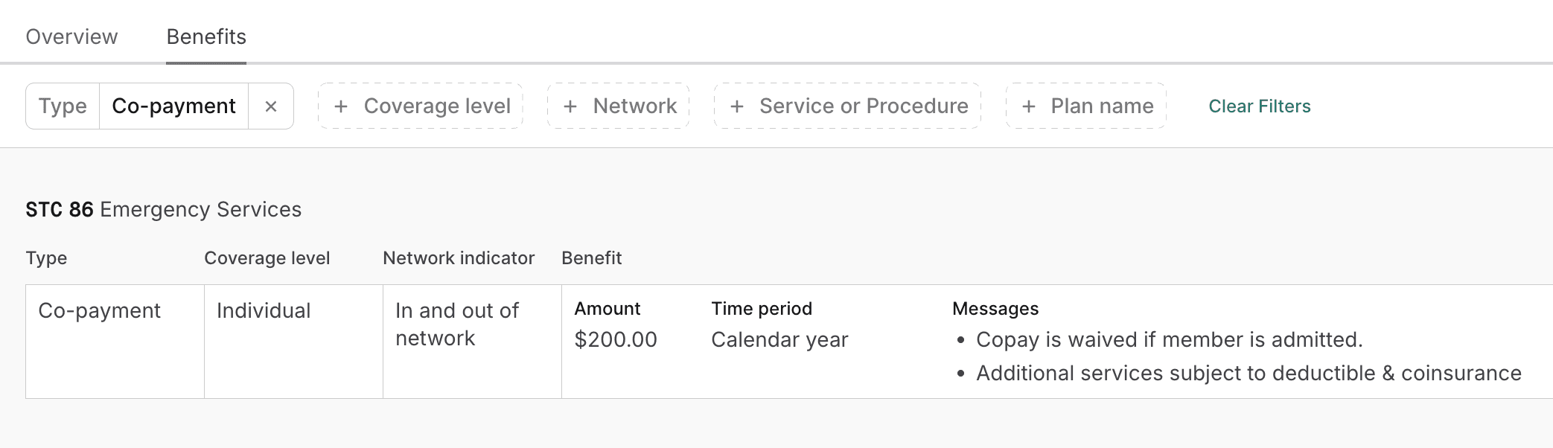Viewport: 1553px width, 448px height.
Task: Select the Co-payment cell in the table row
Action: (x=99, y=311)
